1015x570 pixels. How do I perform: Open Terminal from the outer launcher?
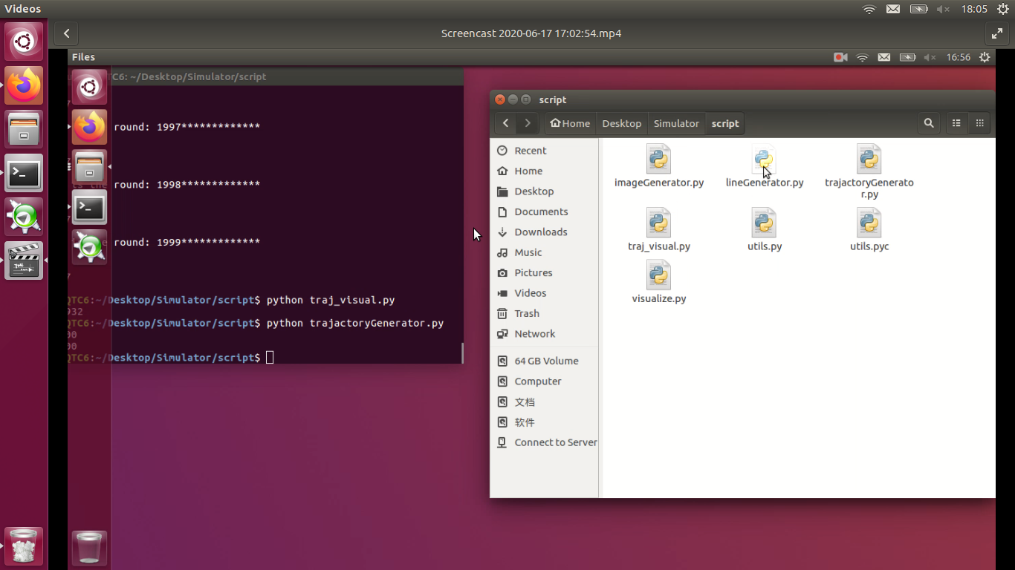[24, 173]
